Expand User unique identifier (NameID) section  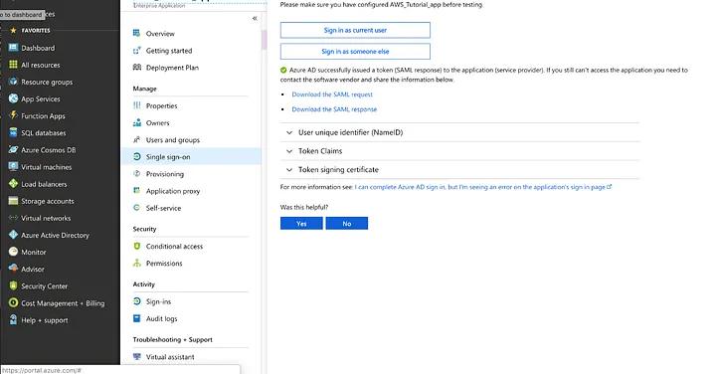[x=459, y=132]
